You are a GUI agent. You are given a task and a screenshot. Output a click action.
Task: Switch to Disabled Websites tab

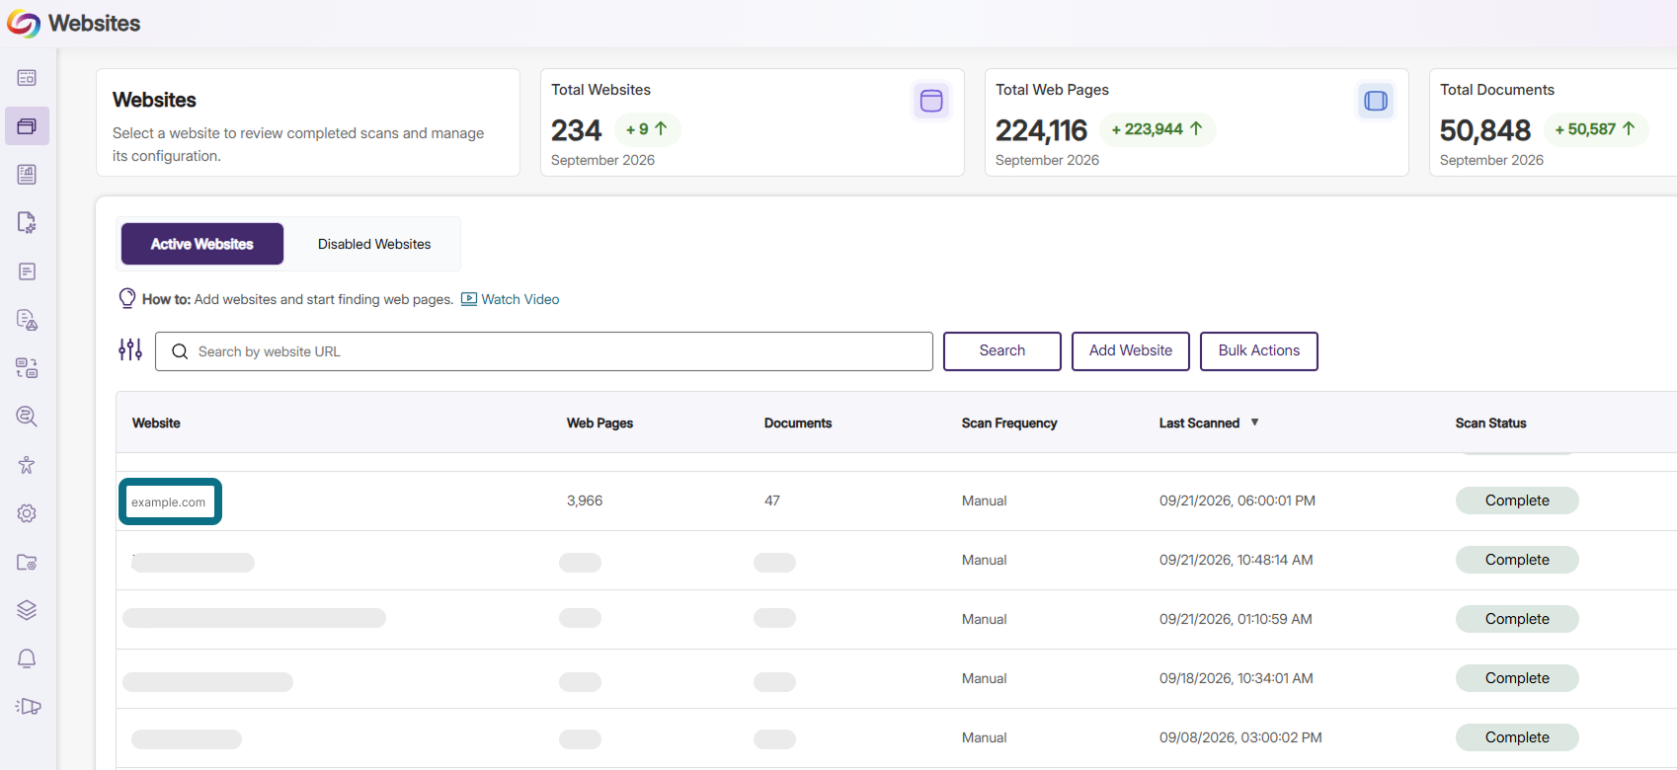coord(374,244)
